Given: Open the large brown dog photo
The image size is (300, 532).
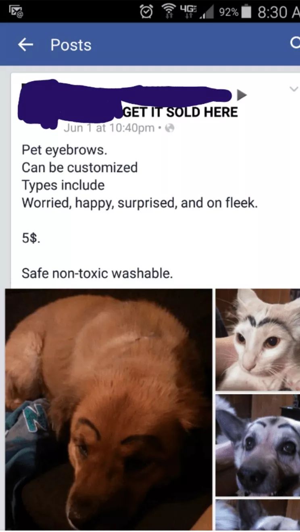Looking at the screenshot, I should click(109, 409).
